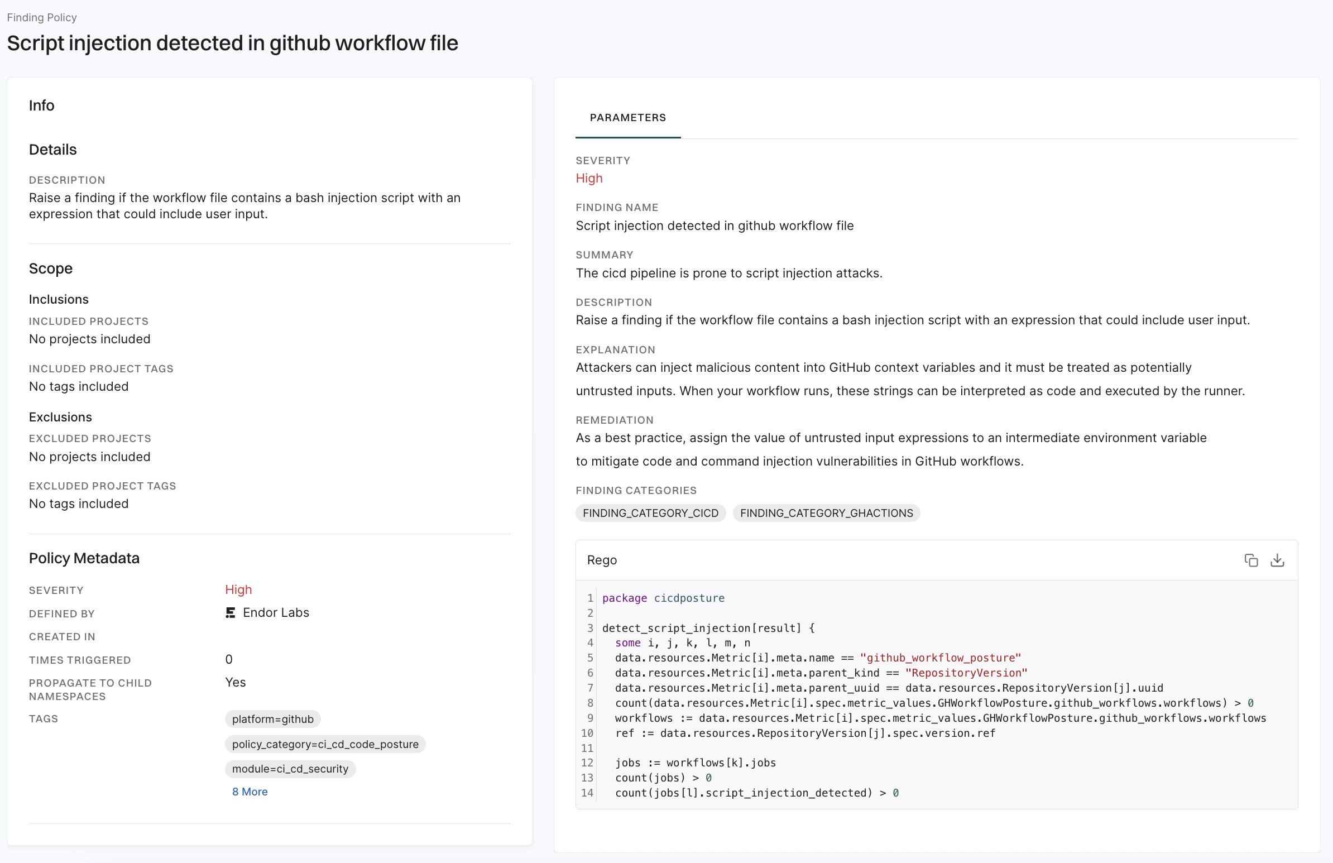Click the Endor Labs logo icon
The width and height of the screenshot is (1333, 863).
coord(230,613)
